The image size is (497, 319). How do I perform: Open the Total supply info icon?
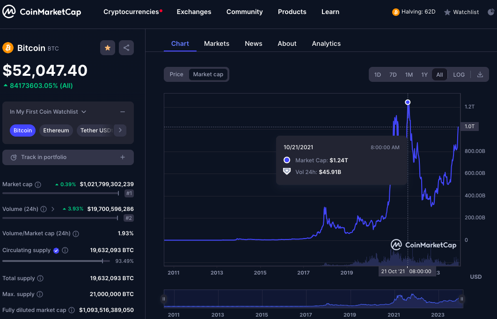[40, 278]
